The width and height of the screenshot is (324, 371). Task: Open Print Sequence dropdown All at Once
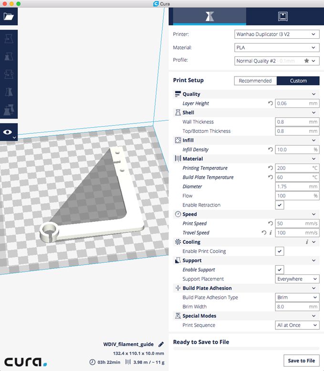(297, 325)
